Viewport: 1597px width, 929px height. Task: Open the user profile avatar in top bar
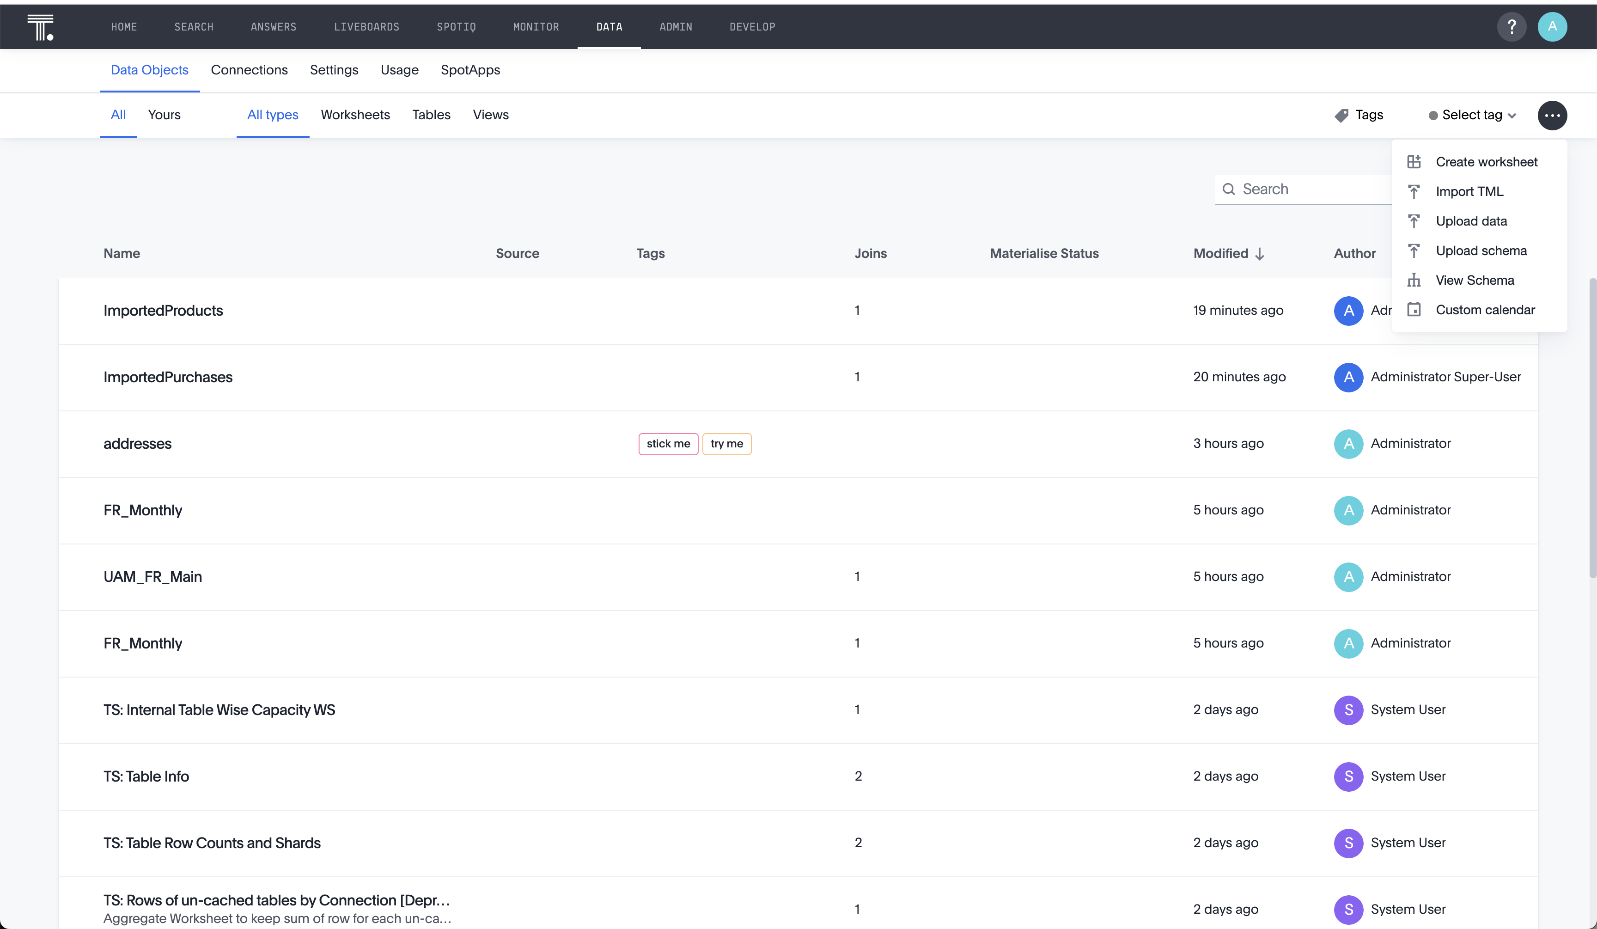pos(1552,27)
